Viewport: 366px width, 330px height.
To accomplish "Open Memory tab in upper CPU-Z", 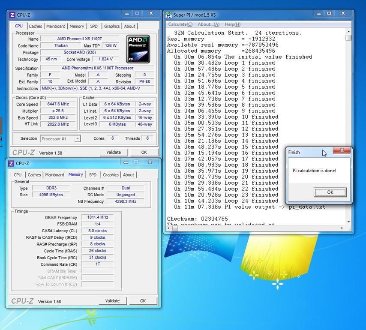I will pyautogui.click(x=77, y=26).
